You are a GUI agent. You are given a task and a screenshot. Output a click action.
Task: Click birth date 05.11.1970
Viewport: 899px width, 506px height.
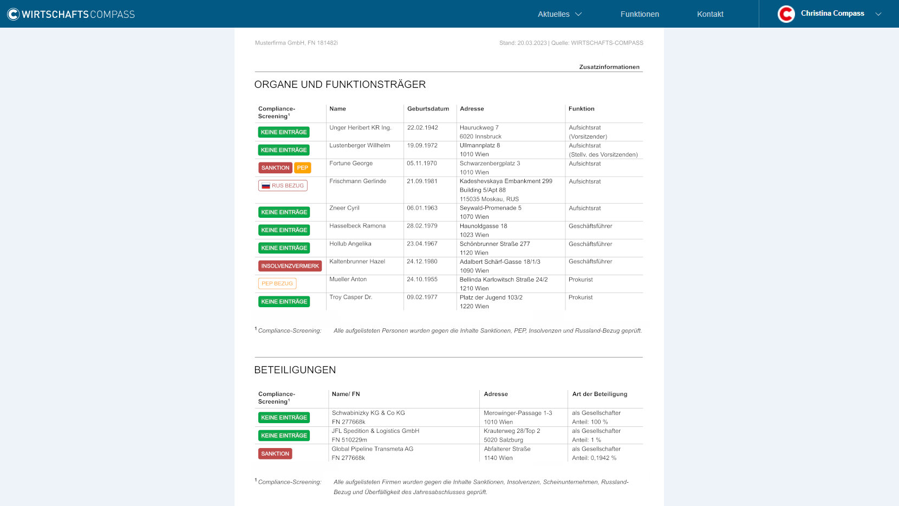(422, 164)
